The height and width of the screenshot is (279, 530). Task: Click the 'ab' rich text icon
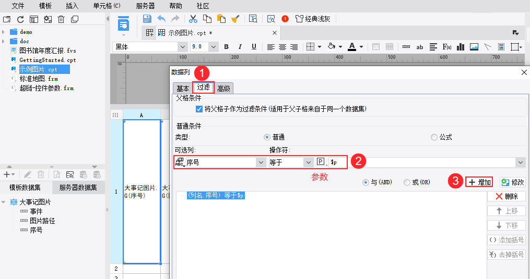[x=419, y=47]
